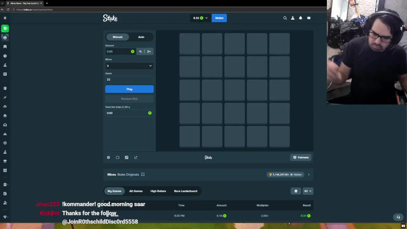Click the 2.00× multiplier cell
Screen dimensions: 407x229
coord(265,216)
